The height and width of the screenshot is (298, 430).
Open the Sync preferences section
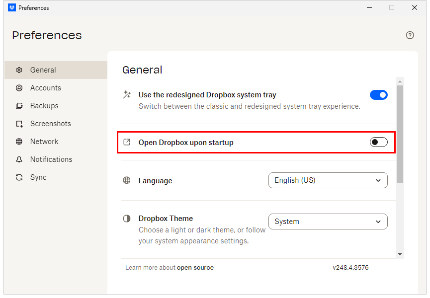tap(38, 177)
